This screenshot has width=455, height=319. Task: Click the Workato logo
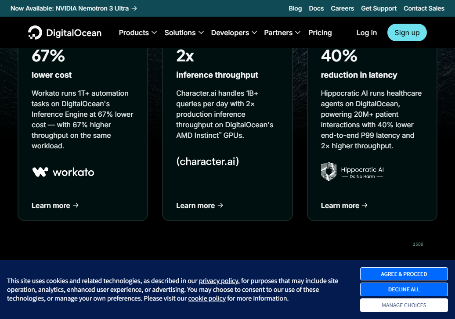point(63,172)
